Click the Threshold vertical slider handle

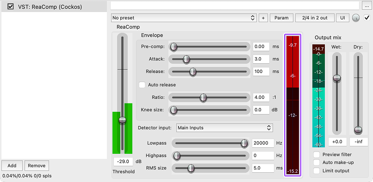pos(123,120)
